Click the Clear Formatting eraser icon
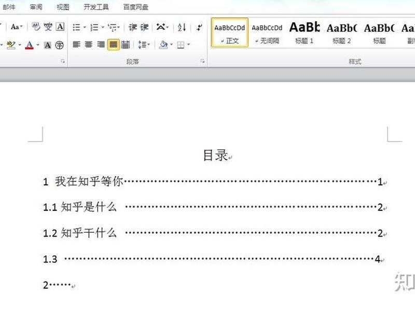Screen dimensions: 415x311 [x=36, y=27]
